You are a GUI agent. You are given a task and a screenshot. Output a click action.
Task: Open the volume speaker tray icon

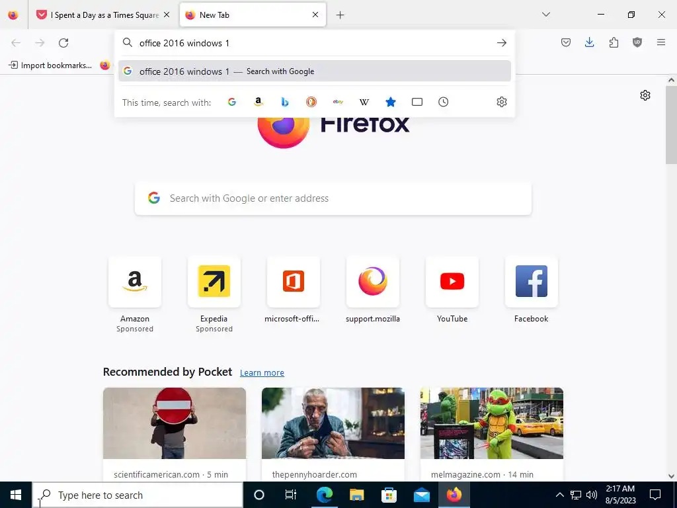coord(592,495)
